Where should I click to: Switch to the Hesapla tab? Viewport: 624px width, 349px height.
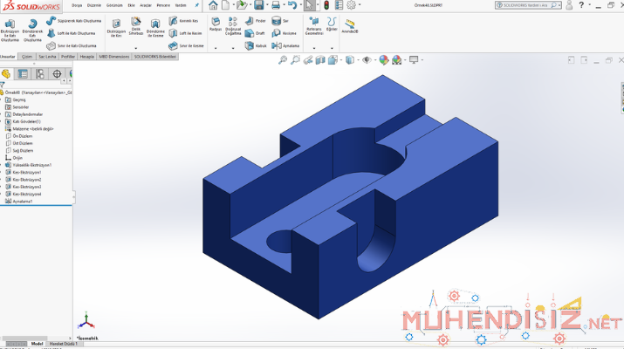pos(87,56)
